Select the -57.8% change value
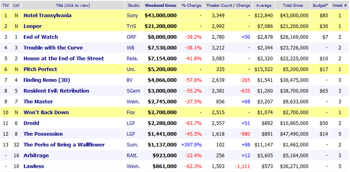Viewport: 350px width, 172px height. point(193,80)
